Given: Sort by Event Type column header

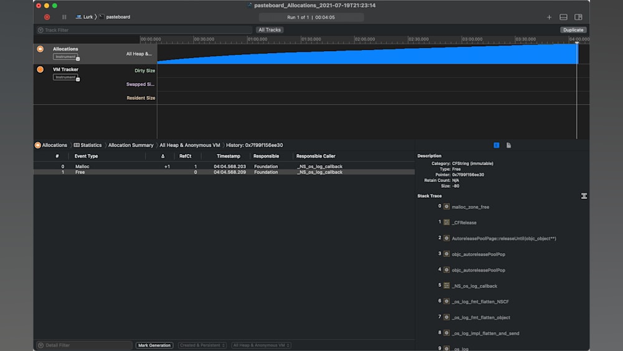Looking at the screenshot, I should tap(86, 156).
